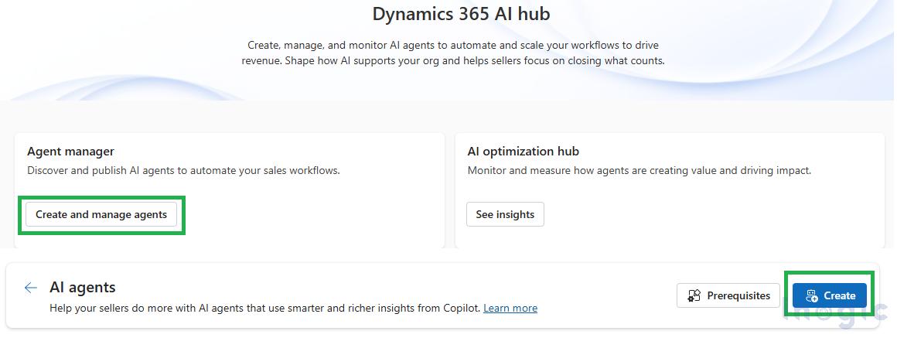Click the Create and manage agents button
This screenshot has width=897, height=348.
(101, 215)
